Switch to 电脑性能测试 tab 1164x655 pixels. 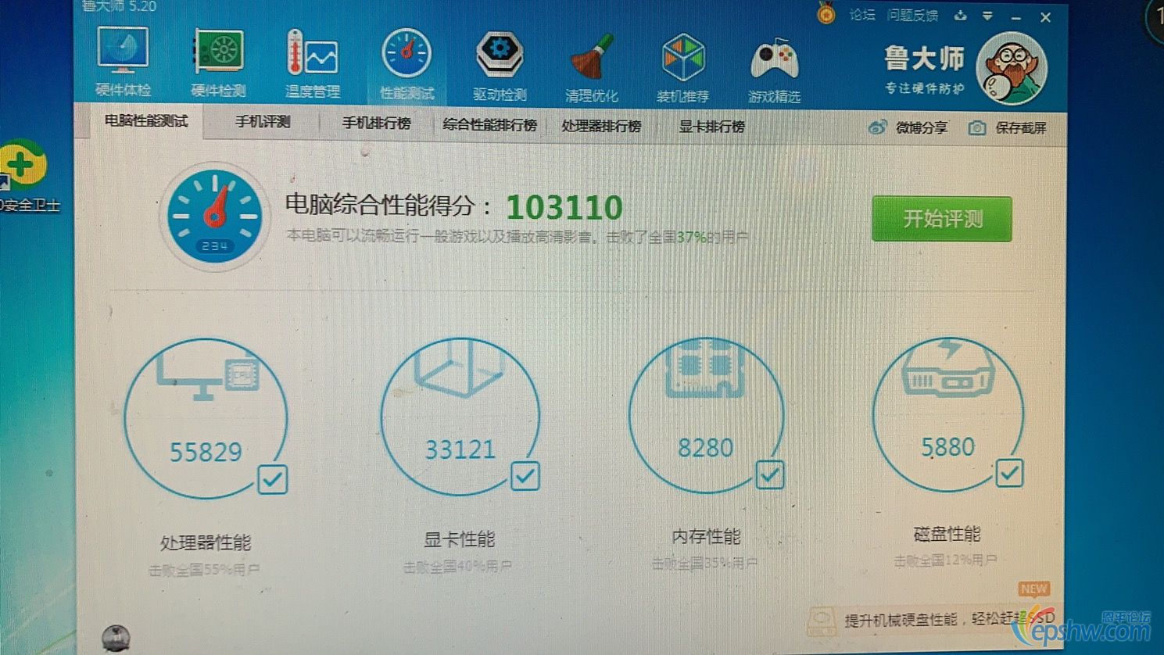point(146,121)
